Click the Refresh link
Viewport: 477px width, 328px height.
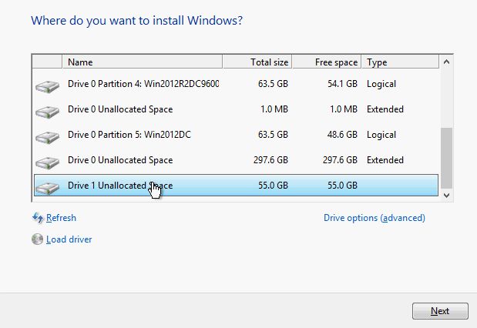click(x=61, y=218)
